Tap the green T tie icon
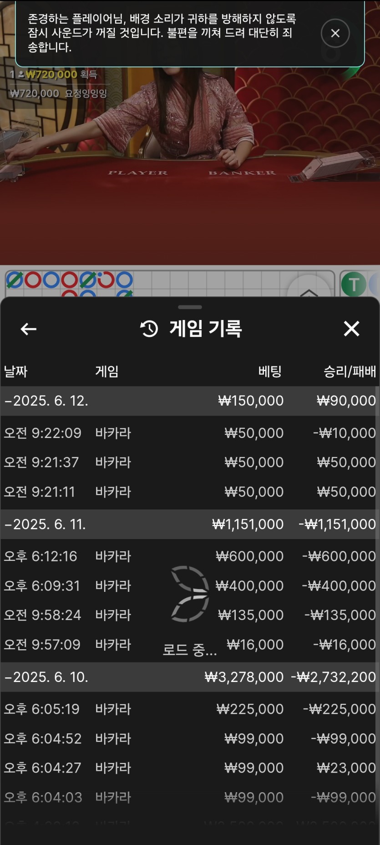The width and height of the screenshot is (380, 845). point(354,284)
